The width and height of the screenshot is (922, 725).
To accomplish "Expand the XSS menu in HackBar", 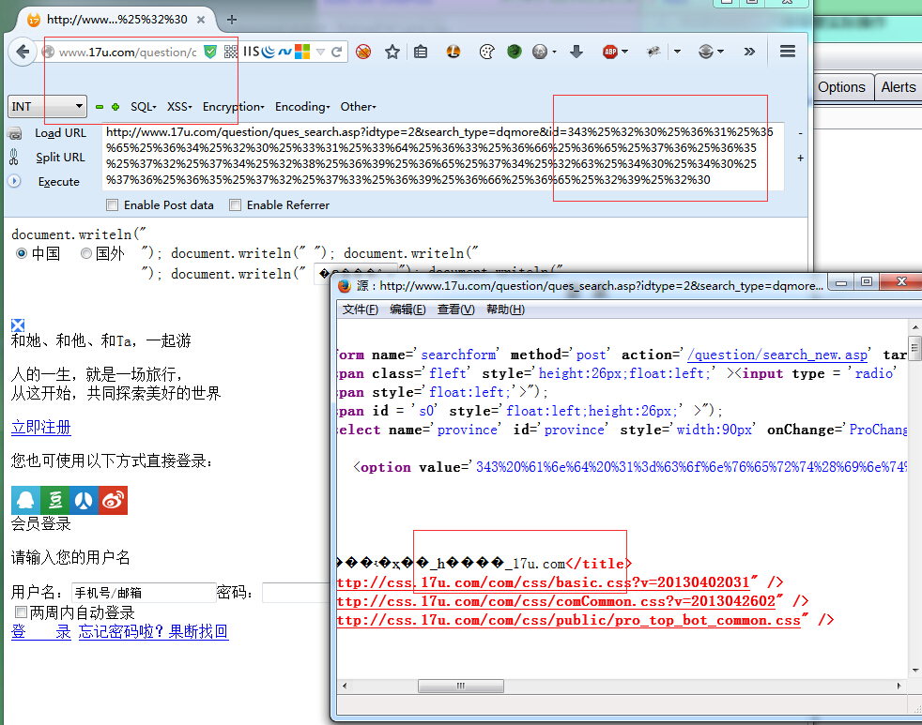I will (x=178, y=107).
